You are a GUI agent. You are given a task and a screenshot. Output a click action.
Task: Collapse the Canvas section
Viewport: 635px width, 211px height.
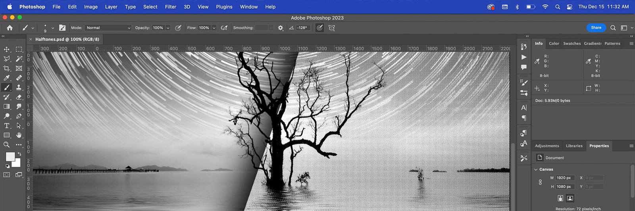tap(536, 169)
